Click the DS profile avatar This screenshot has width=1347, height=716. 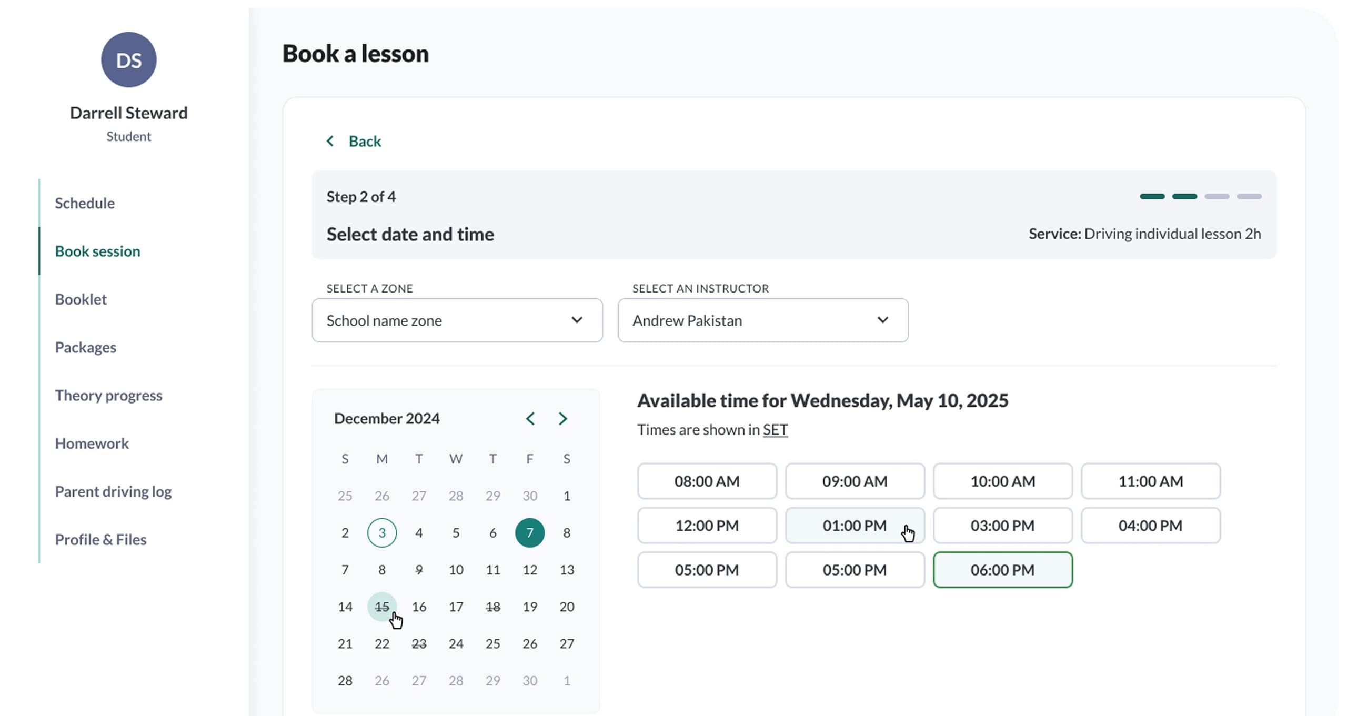click(128, 59)
